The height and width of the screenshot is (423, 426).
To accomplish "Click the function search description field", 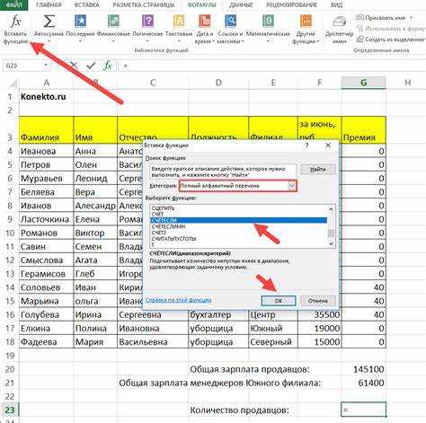I will [x=222, y=172].
